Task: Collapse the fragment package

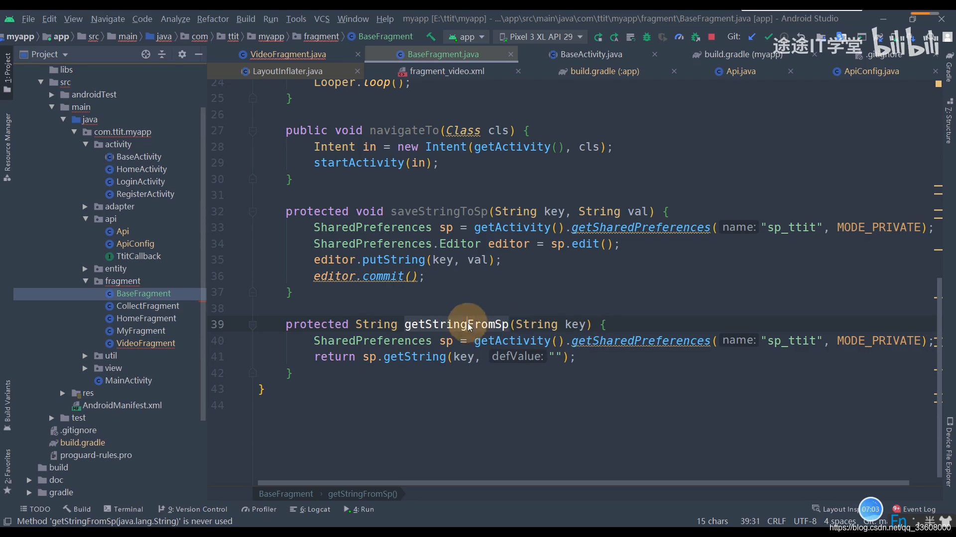Action: pos(86,281)
